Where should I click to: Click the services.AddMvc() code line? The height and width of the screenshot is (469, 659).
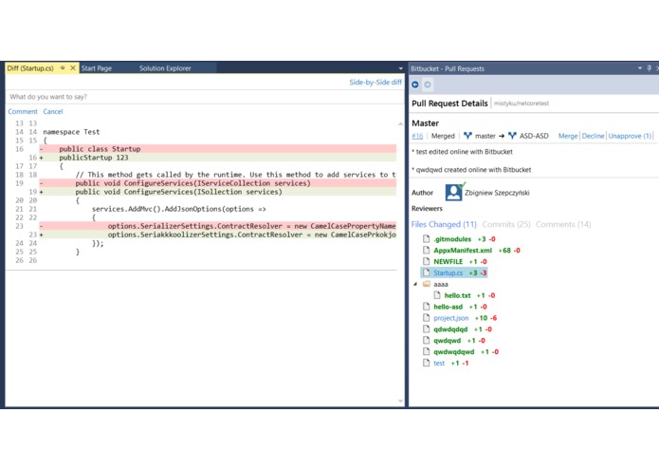(x=178, y=209)
